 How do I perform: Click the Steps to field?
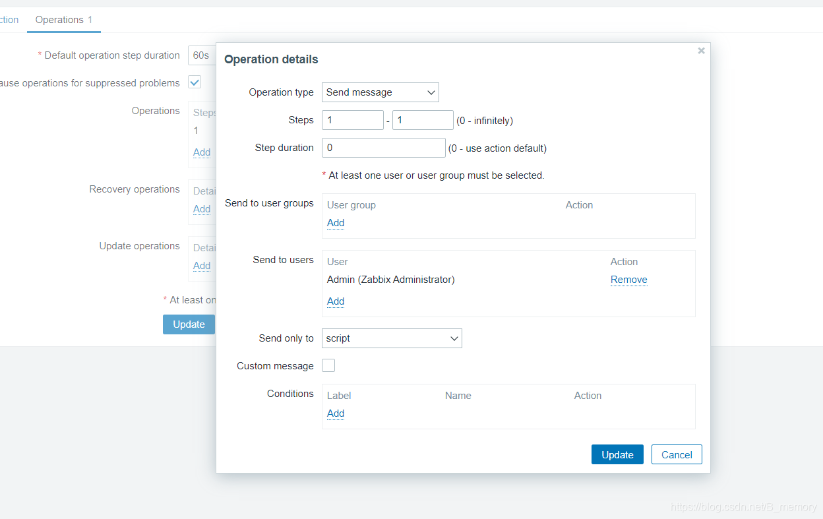pos(423,120)
